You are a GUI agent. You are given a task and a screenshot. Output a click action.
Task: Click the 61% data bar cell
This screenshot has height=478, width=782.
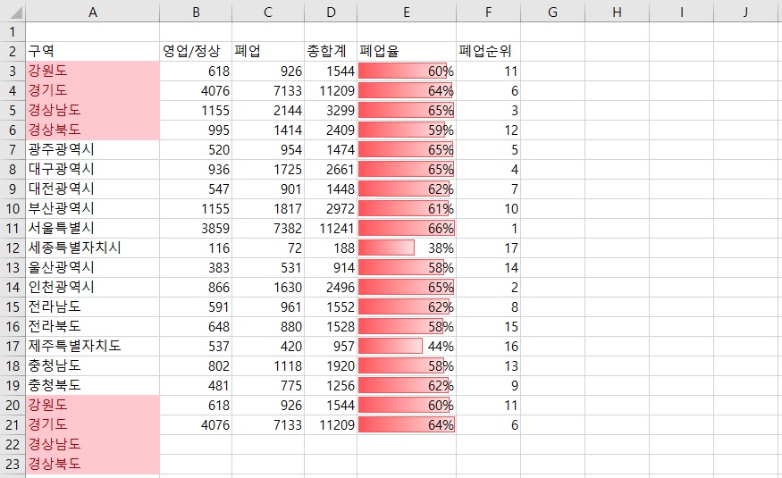point(407,208)
